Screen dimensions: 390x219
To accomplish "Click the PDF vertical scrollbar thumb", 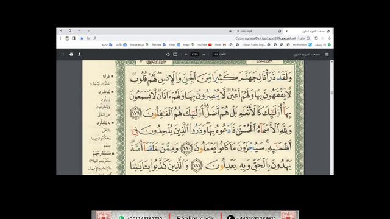I will pyautogui.click(x=331, y=92).
